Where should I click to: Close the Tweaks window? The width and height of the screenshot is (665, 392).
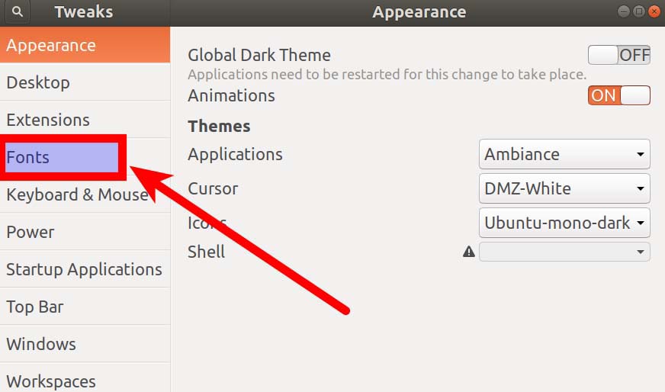(x=654, y=11)
